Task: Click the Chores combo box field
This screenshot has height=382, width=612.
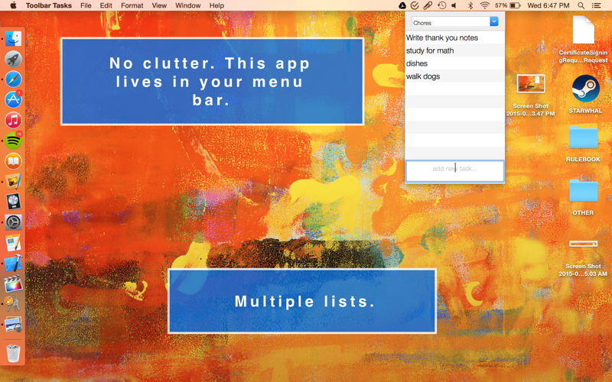Action: tap(454, 22)
